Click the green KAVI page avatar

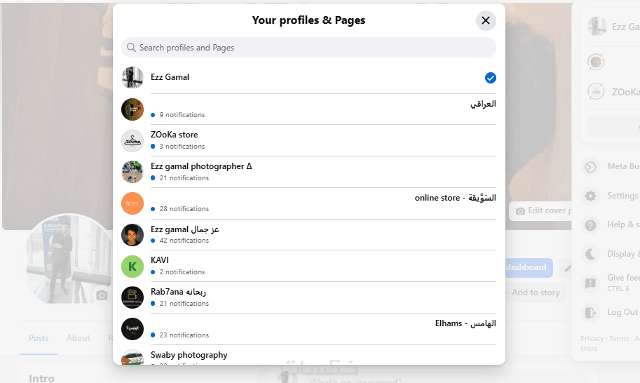pos(132,267)
